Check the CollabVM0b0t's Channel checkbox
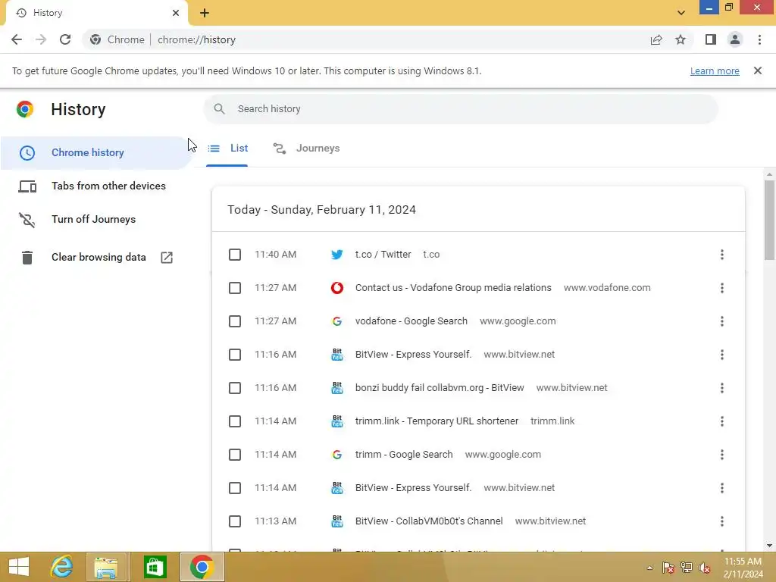This screenshot has height=582, width=776. pos(235,521)
